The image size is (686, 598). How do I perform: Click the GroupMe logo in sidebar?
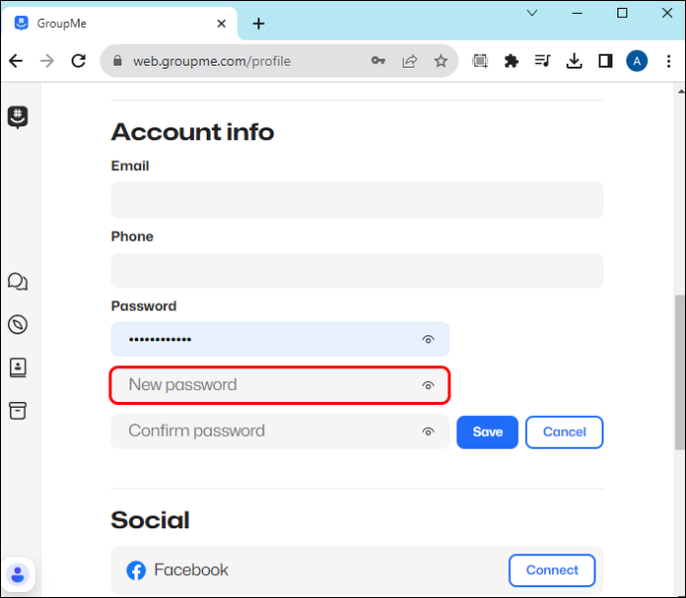(x=18, y=117)
